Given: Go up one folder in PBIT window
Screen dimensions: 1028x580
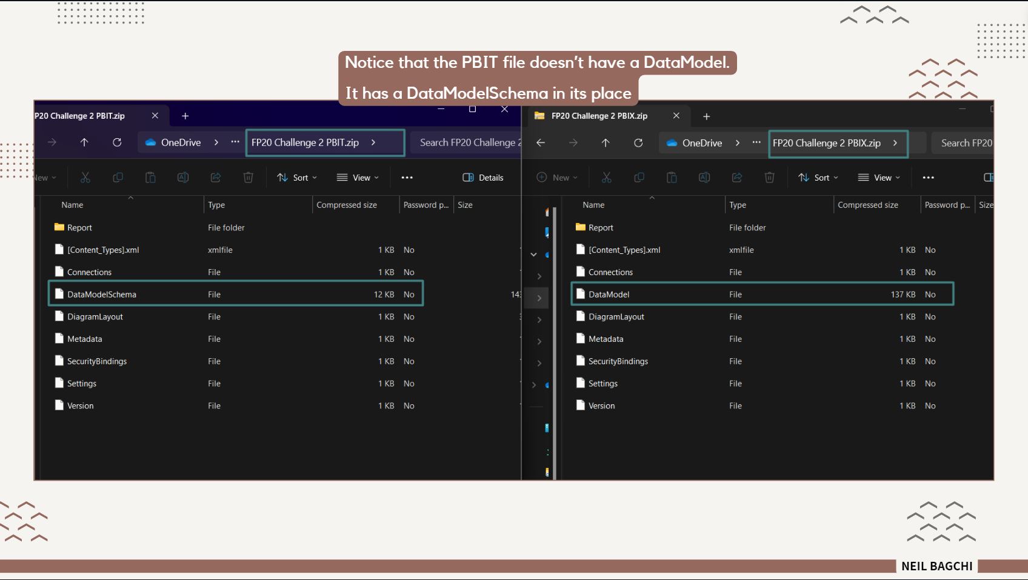Looking at the screenshot, I should pyautogui.click(x=84, y=142).
